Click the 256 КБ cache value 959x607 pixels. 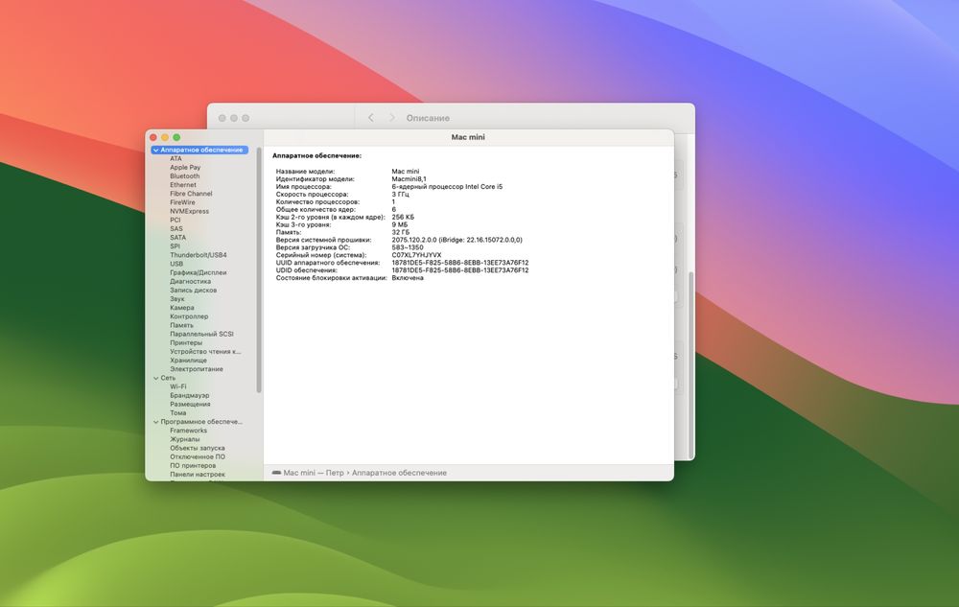click(x=403, y=217)
